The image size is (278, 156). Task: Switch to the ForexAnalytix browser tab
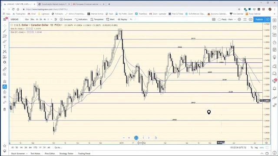coord(54,4)
